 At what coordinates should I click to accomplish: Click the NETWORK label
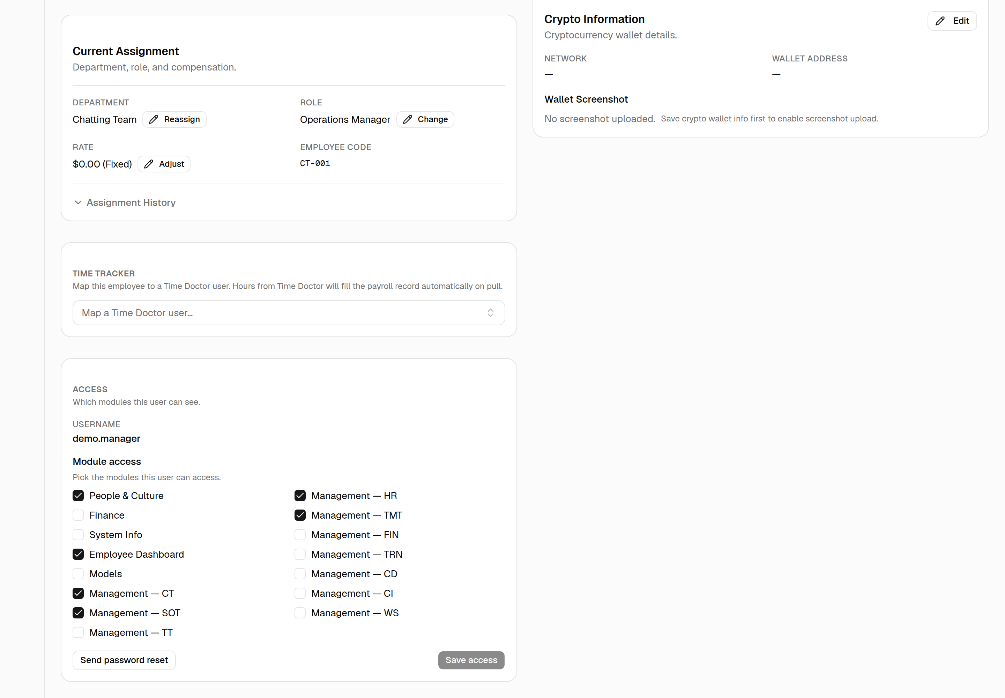565,59
